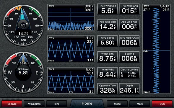Tap the 5.6 value in TWS graph header
The height and width of the screenshot is (108, 174).
pyautogui.click(x=90, y=69)
